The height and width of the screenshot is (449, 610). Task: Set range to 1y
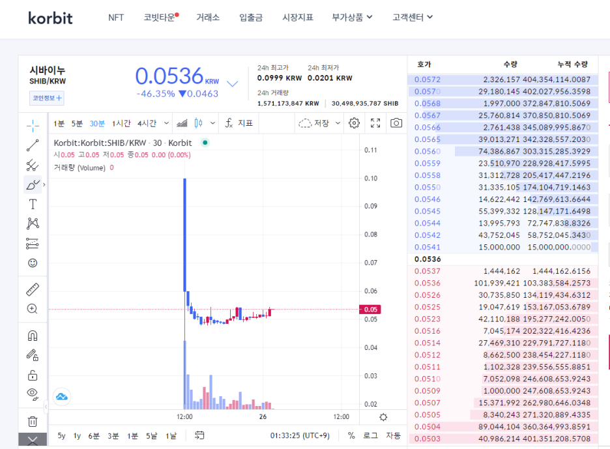77,436
